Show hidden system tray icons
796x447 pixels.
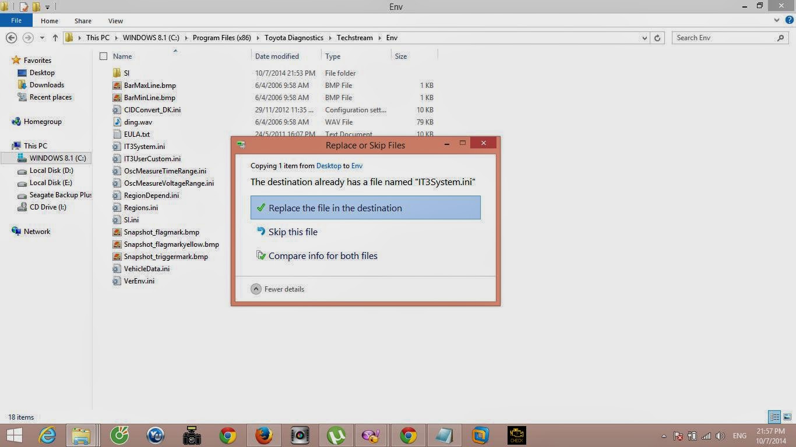point(664,436)
